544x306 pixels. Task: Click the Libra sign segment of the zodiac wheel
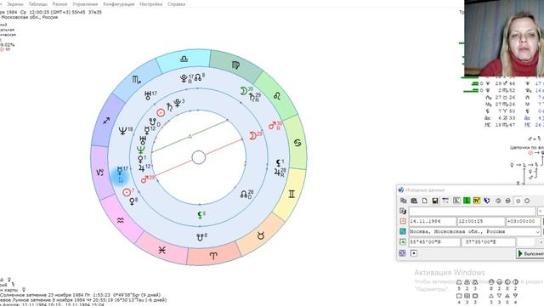[x=184, y=59]
